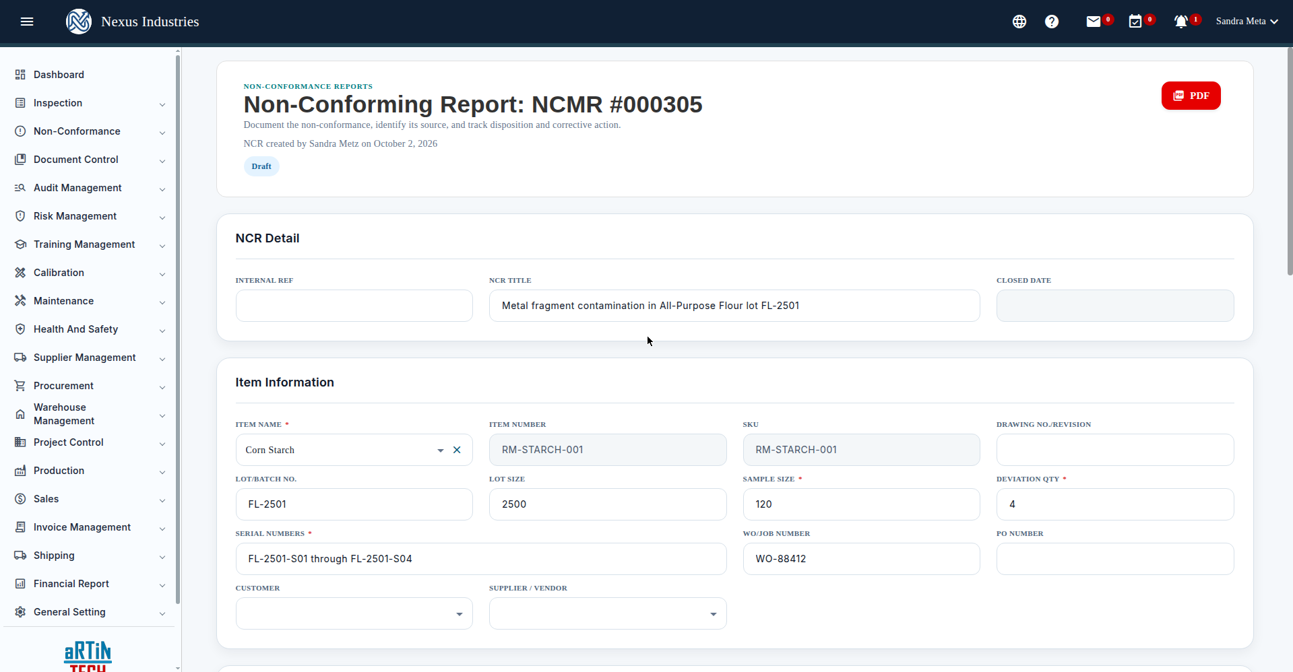Image resolution: width=1293 pixels, height=672 pixels.
Task: Click the Serial Numbers field
Action: pos(481,559)
